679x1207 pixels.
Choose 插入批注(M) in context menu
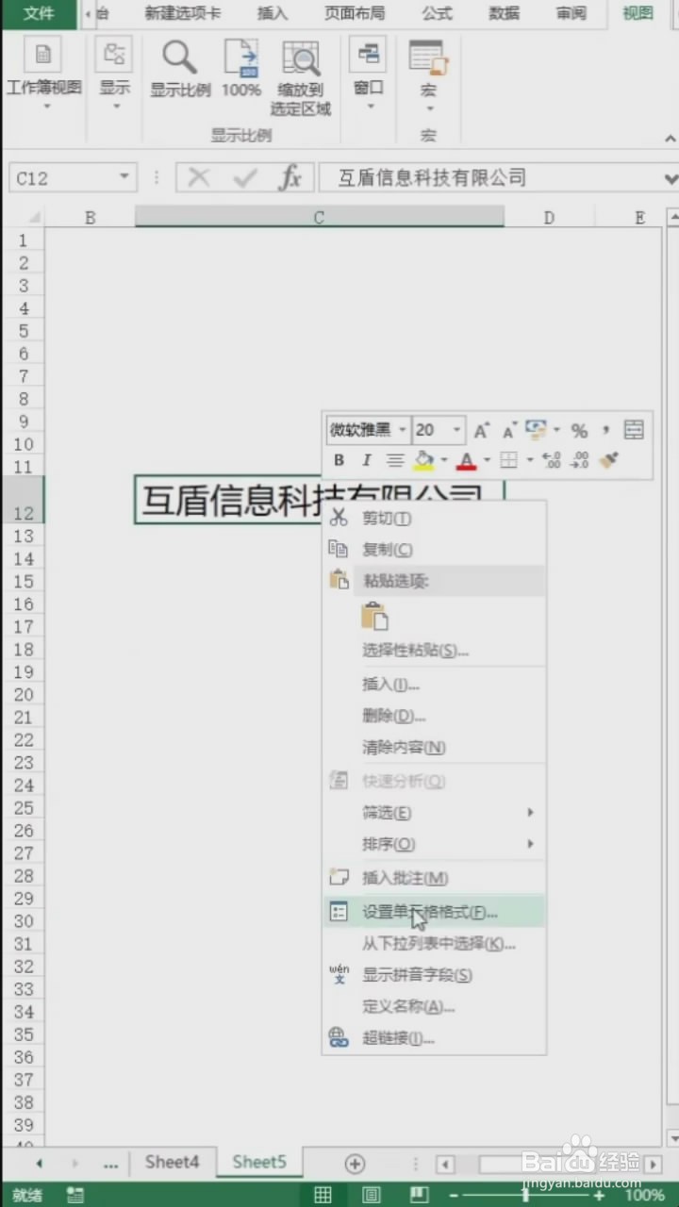tap(435, 878)
